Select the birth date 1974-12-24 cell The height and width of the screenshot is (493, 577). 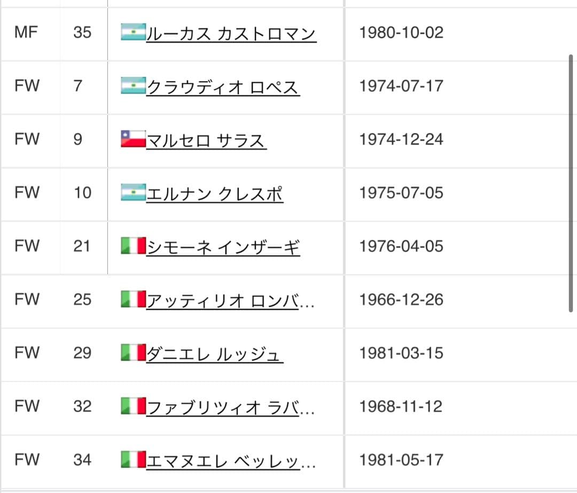click(401, 139)
